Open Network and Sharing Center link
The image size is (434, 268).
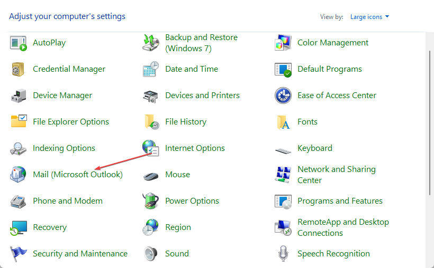coord(336,175)
